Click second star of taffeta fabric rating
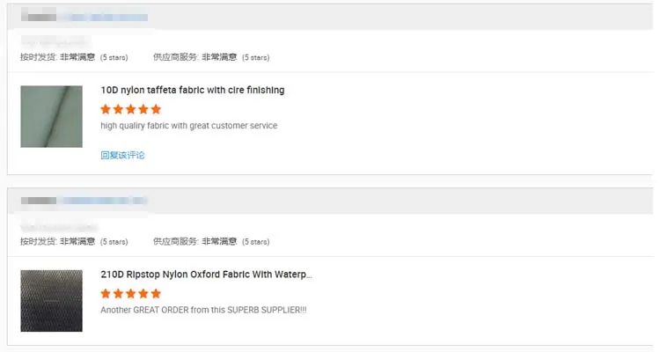This screenshot has width=660, height=352. 118,110
